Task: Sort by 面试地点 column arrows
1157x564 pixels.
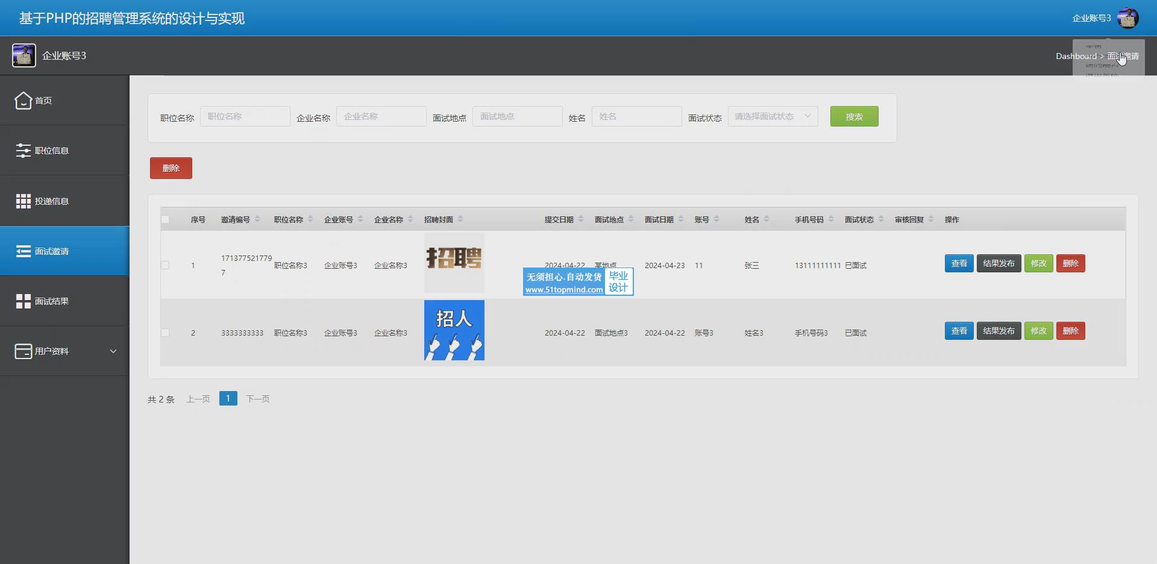Action: point(631,219)
